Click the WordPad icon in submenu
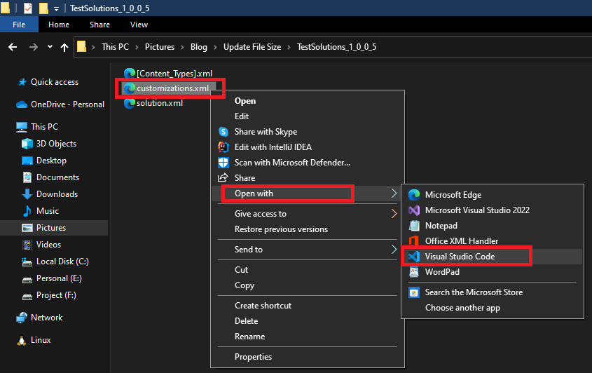Screen dimensions: 592x373 (x=413, y=272)
